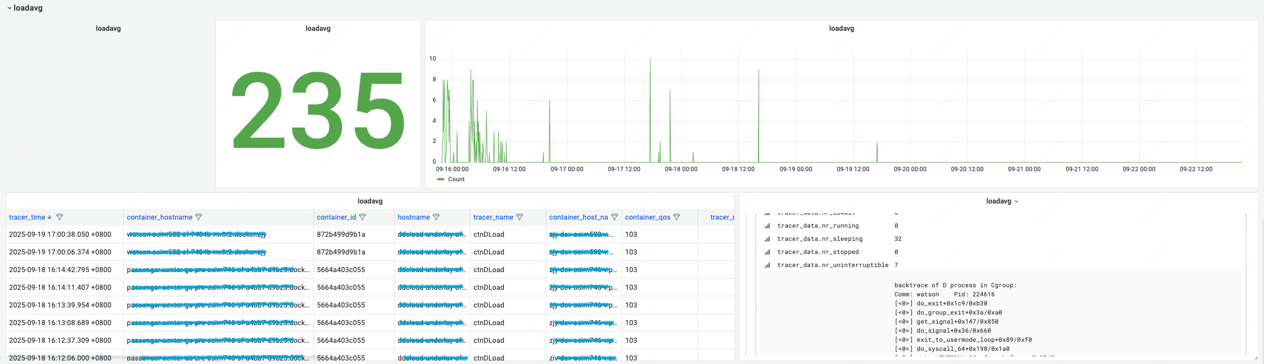
Task: Click the logs panel vertical scrollbar
Action: (x=1247, y=284)
